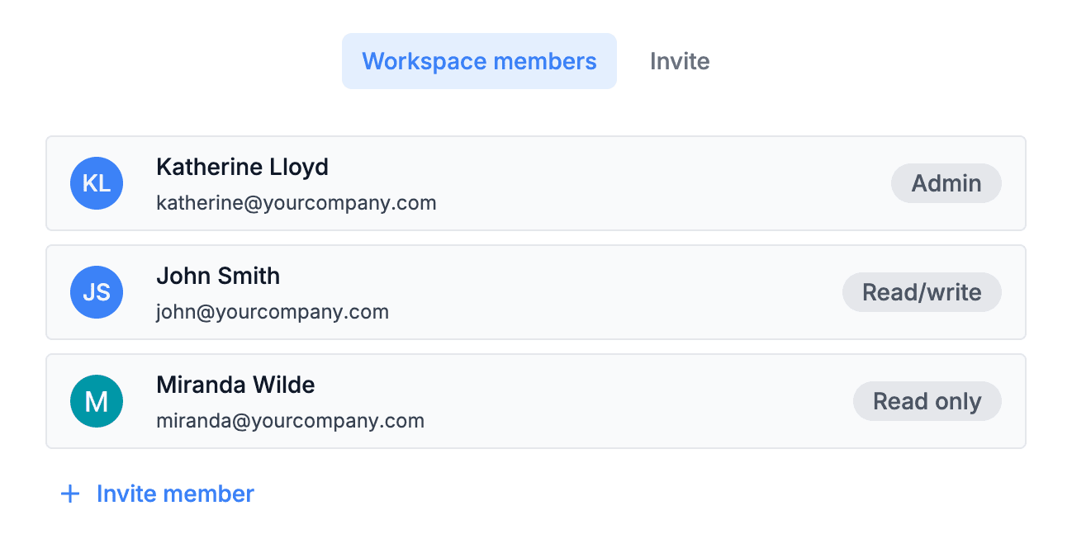Click the John Smith name
The image size is (1072, 553).
218,276
